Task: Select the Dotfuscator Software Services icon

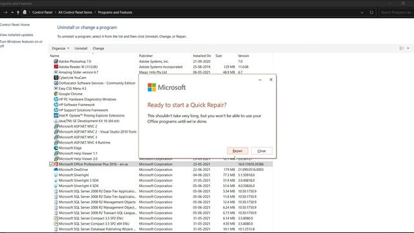Action: 56,83
